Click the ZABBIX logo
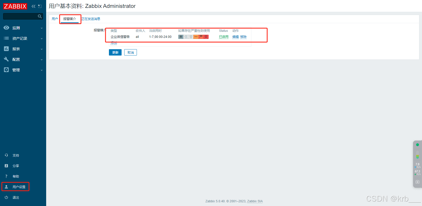 15,6
